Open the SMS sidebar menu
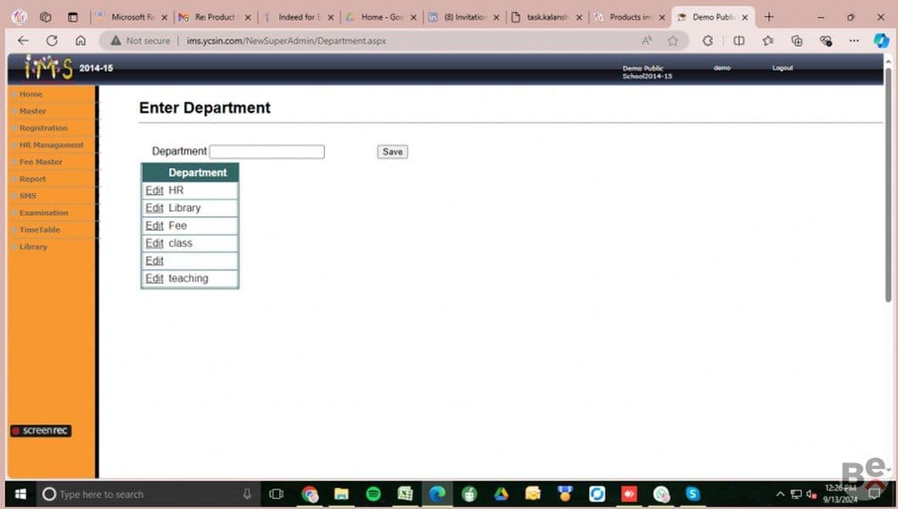Image resolution: width=898 pixels, height=509 pixels. (x=27, y=196)
